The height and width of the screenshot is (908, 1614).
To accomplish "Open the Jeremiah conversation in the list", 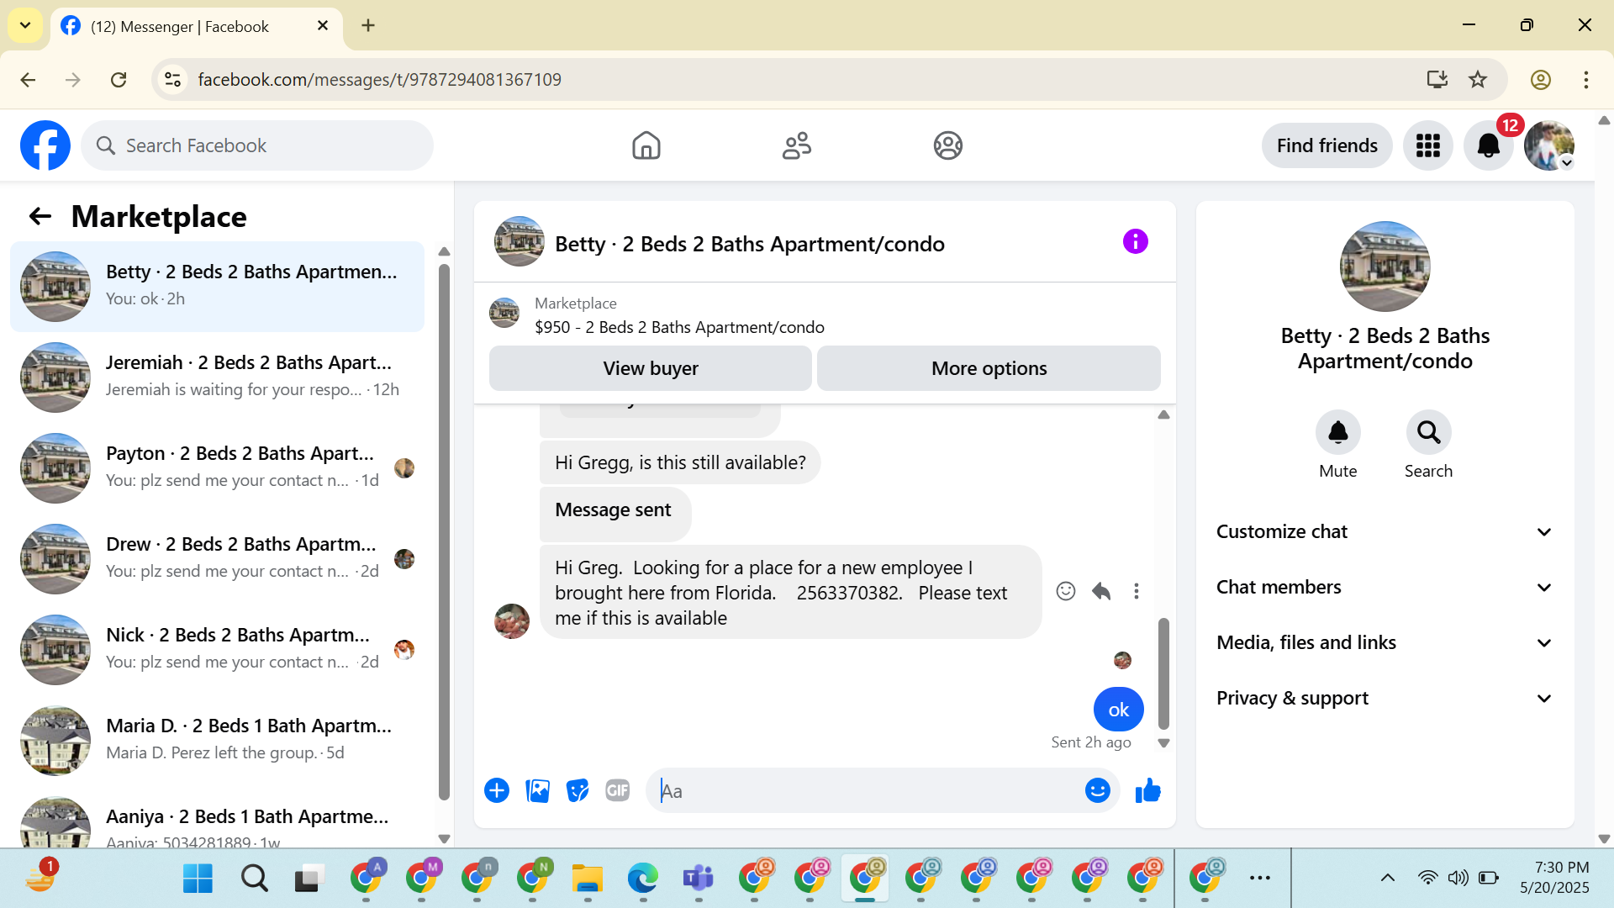I will [219, 377].
